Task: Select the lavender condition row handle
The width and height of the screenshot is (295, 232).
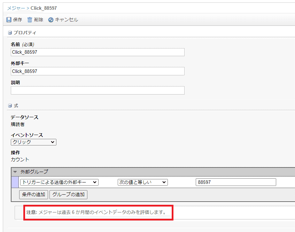Action: (x=15, y=182)
